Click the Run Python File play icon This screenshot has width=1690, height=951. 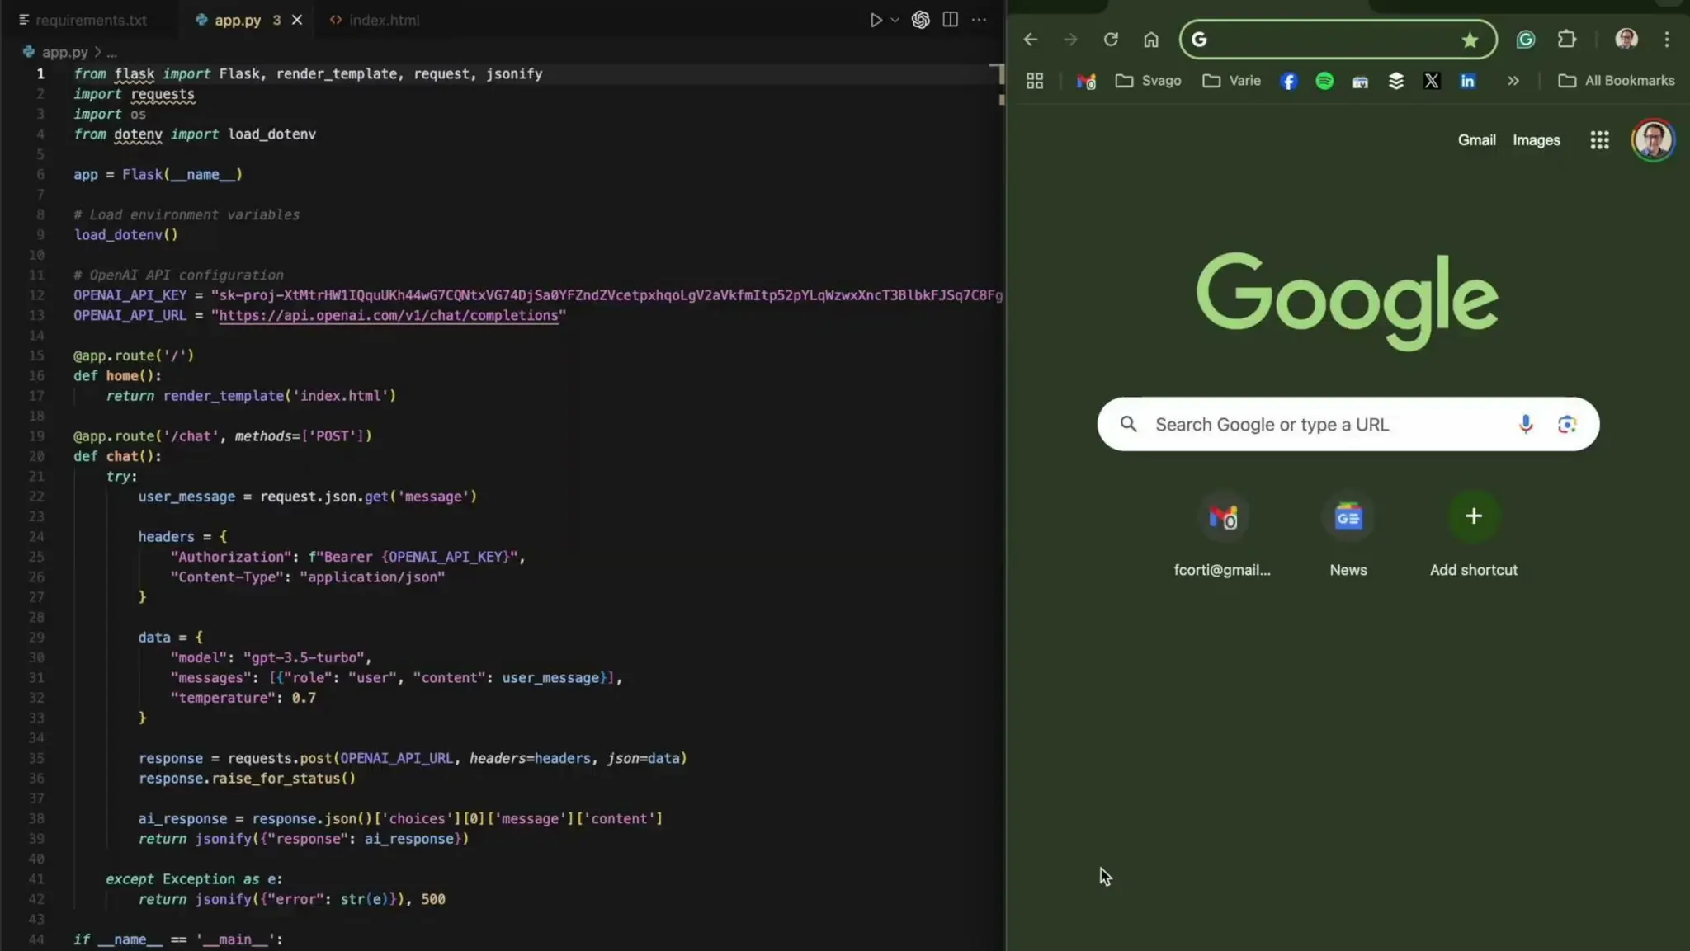click(x=876, y=20)
